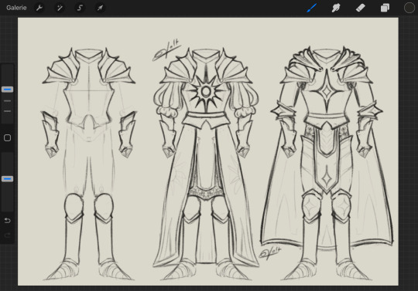Open the Layers panel

coord(385,8)
